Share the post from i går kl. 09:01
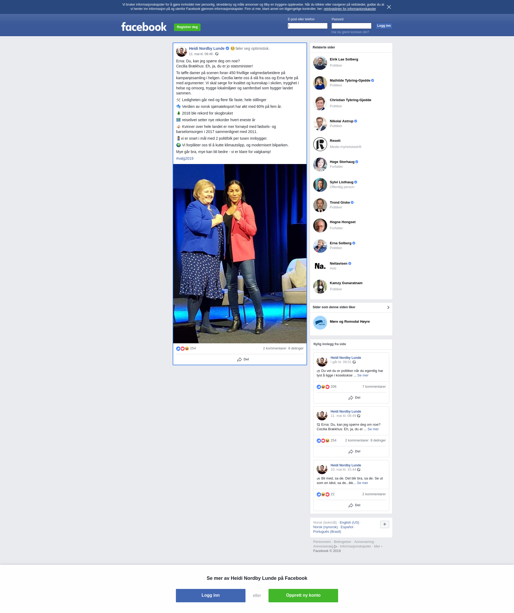The height and width of the screenshot is (613, 514). tap(354, 398)
